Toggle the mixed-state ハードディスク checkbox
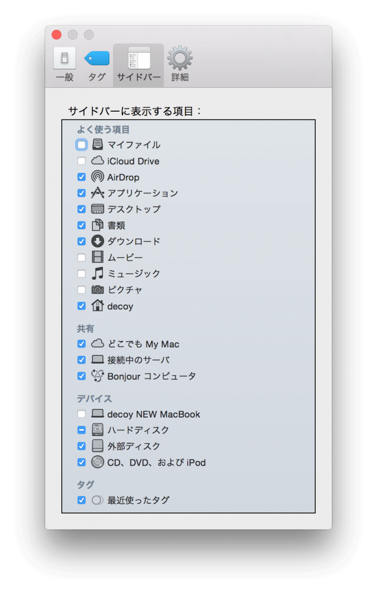This screenshot has width=377, height=594. coord(81,430)
